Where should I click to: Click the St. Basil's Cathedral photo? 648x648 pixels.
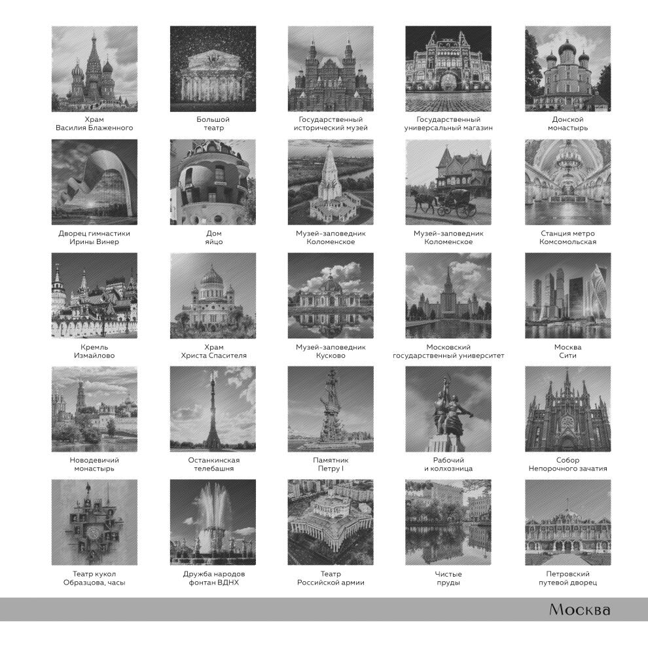[94, 69]
